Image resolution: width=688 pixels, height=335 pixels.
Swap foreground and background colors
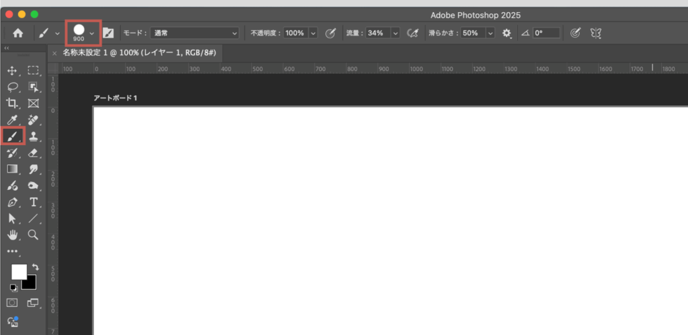click(x=35, y=267)
